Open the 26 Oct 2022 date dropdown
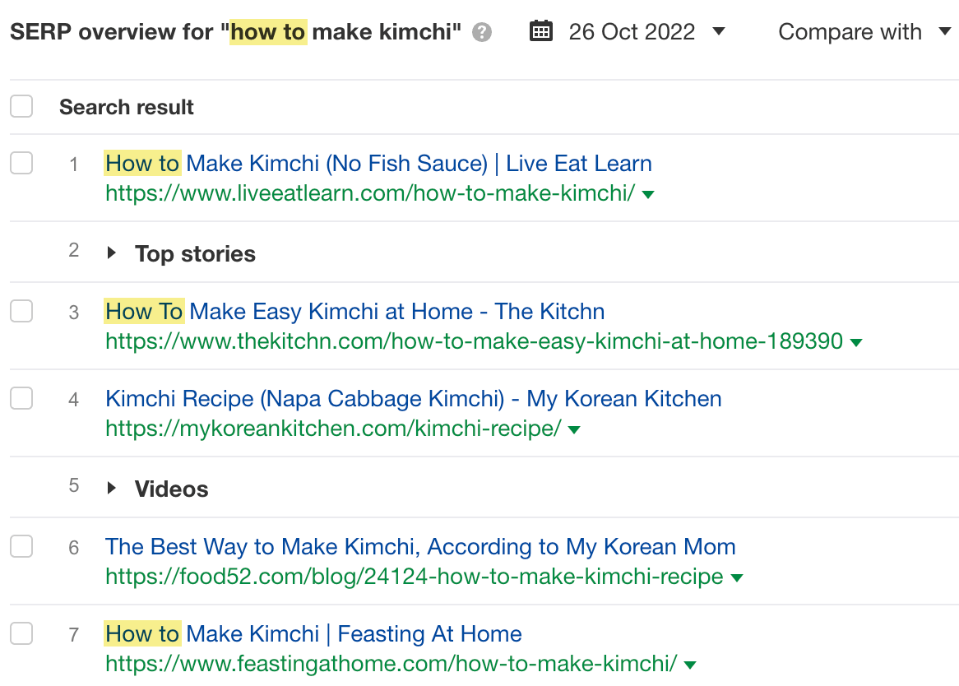This screenshot has width=959, height=686. coord(719,31)
